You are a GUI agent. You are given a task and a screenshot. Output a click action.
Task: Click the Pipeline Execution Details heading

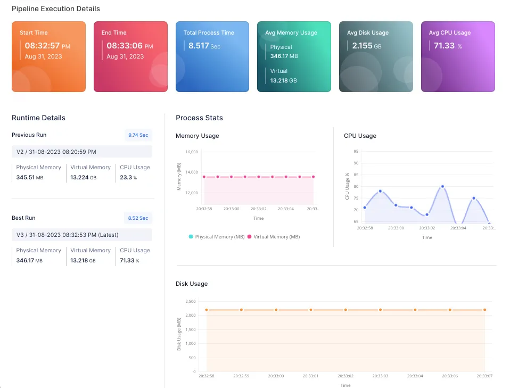[x=55, y=9]
